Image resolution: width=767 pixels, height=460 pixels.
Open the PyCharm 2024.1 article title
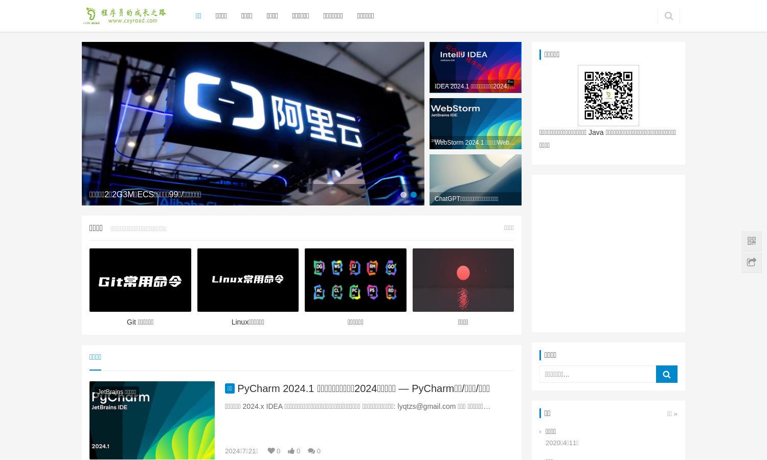click(x=364, y=388)
